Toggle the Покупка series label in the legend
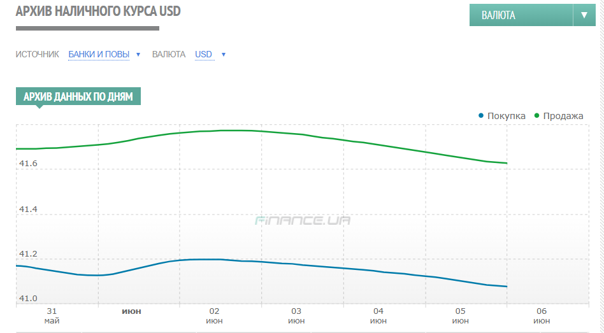604x333 pixels. pos(506,116)
